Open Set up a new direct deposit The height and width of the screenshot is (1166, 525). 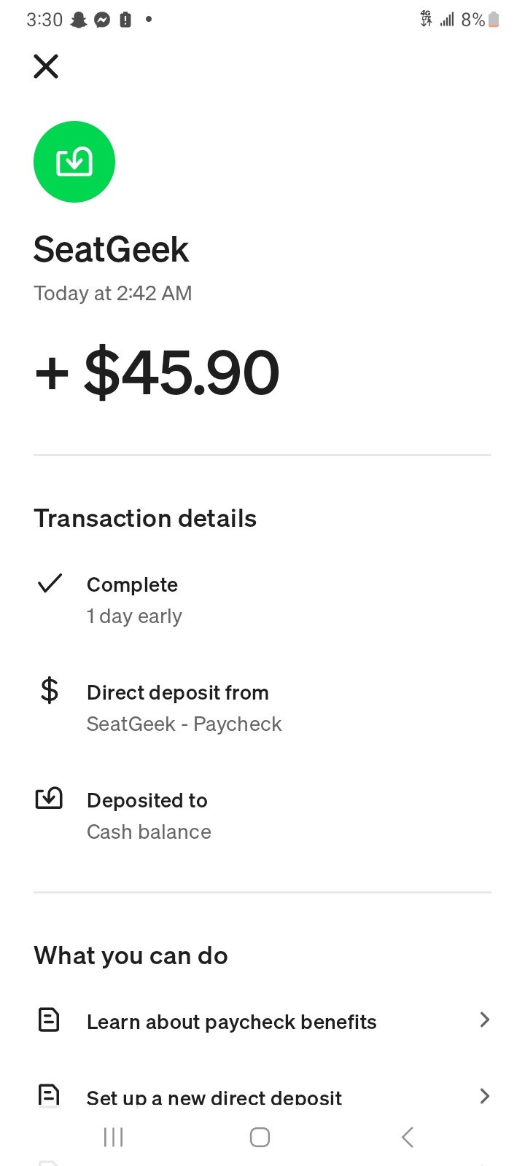pyautogui.click(x=214, y=1097)
